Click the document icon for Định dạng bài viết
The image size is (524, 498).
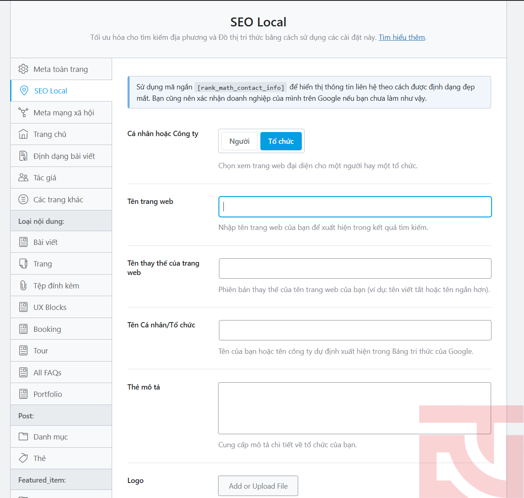point(24,156)
